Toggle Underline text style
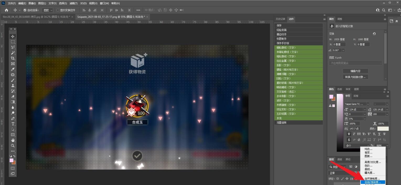Viewport: 401px width, 185px height. click(x=379, y=134)
